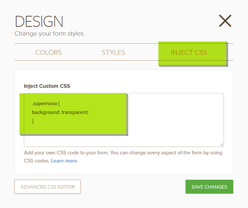This screenshot has width=248, height=208.
Task: Open the Learn more link
Action: click(x=64, y=161)
